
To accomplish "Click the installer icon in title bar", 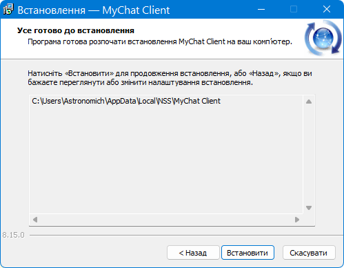I will pos(8,10).
